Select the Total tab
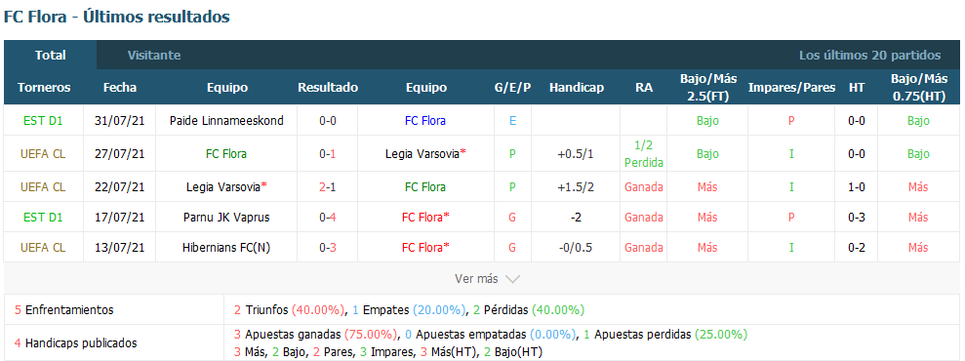 pyautogui.click(x=51, y=56)
